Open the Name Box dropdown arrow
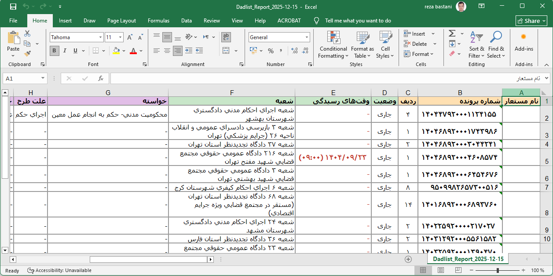The width and height of the screenshot is (553, 276). click(43, 78)
